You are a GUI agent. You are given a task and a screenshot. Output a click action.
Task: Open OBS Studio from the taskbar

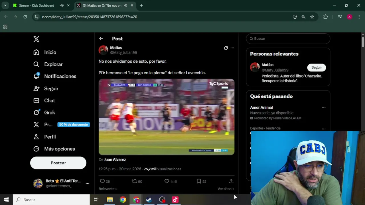pos(162,200)
